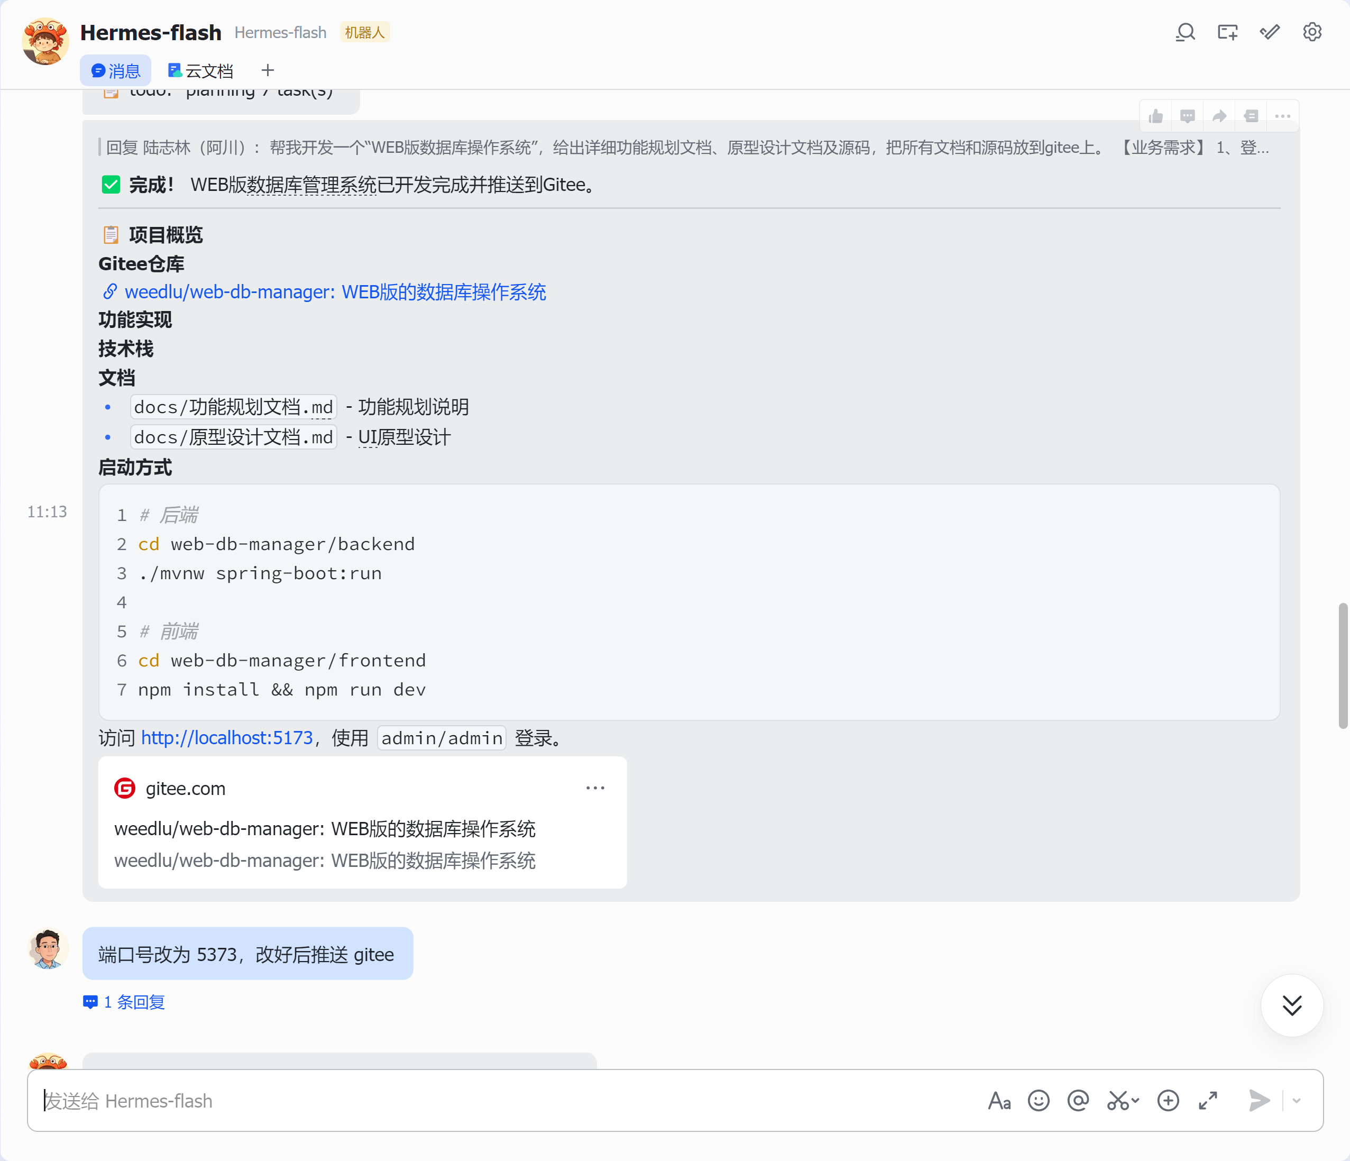Screen dimensions: 1350x1161
Task: Open more message actions in the hover toolbar
Action: pos(1283,116)
